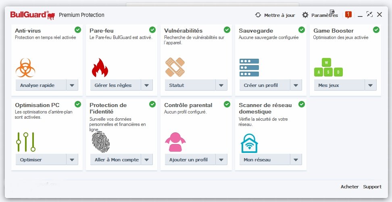
Task: Click the Optimisation PC sliders icon
Action: [25, 142]
